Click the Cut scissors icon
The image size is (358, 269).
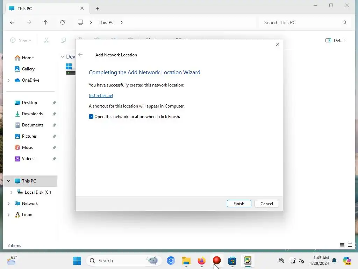click(x=46, y=41)
